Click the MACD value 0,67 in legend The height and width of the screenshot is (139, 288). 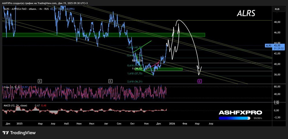tap(37, 106)
